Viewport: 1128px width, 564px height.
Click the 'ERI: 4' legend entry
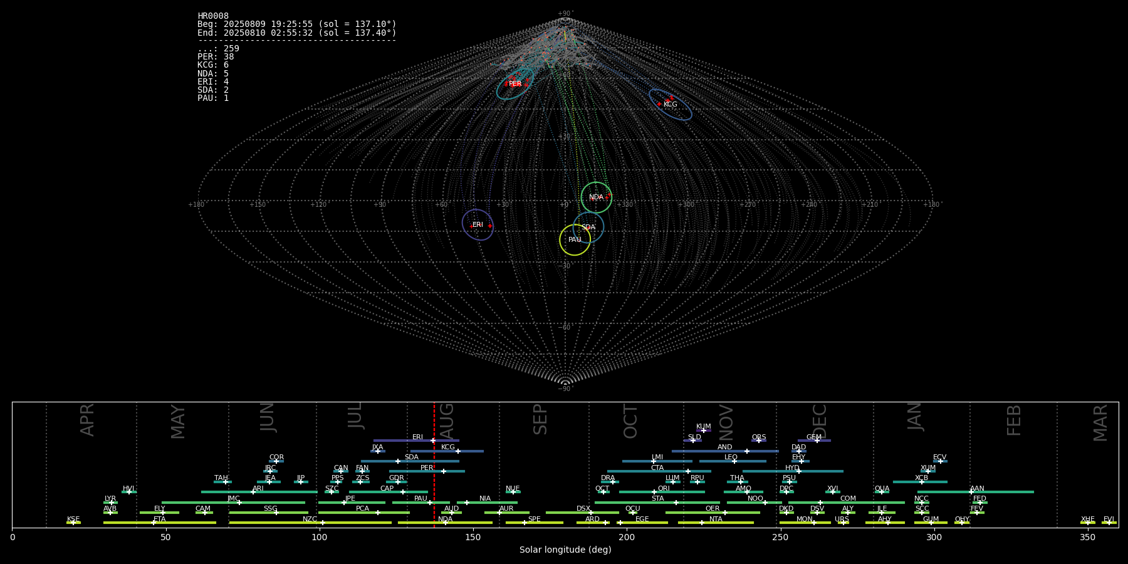click(x=213, y=82)
